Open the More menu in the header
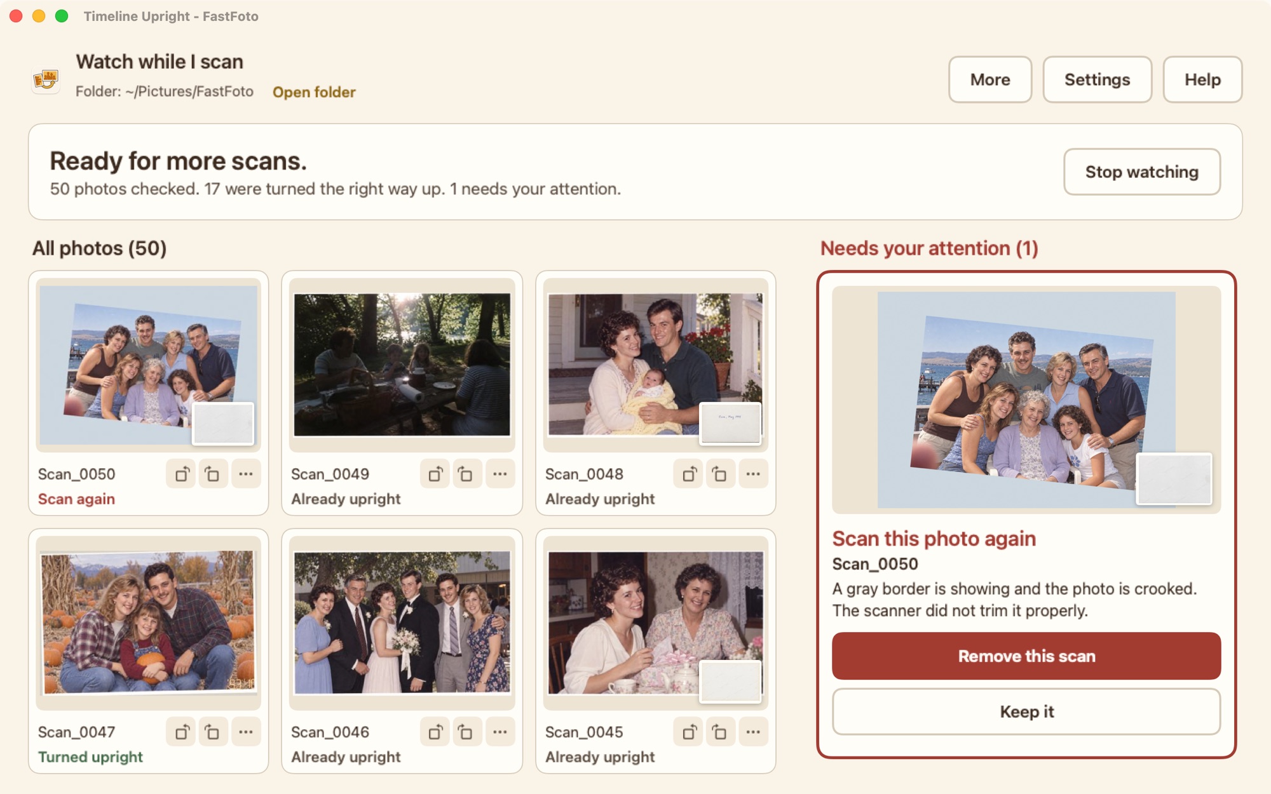1271x794 pixels. [990, 79]
